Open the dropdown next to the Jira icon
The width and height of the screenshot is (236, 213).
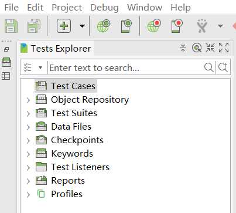point(220,26)
